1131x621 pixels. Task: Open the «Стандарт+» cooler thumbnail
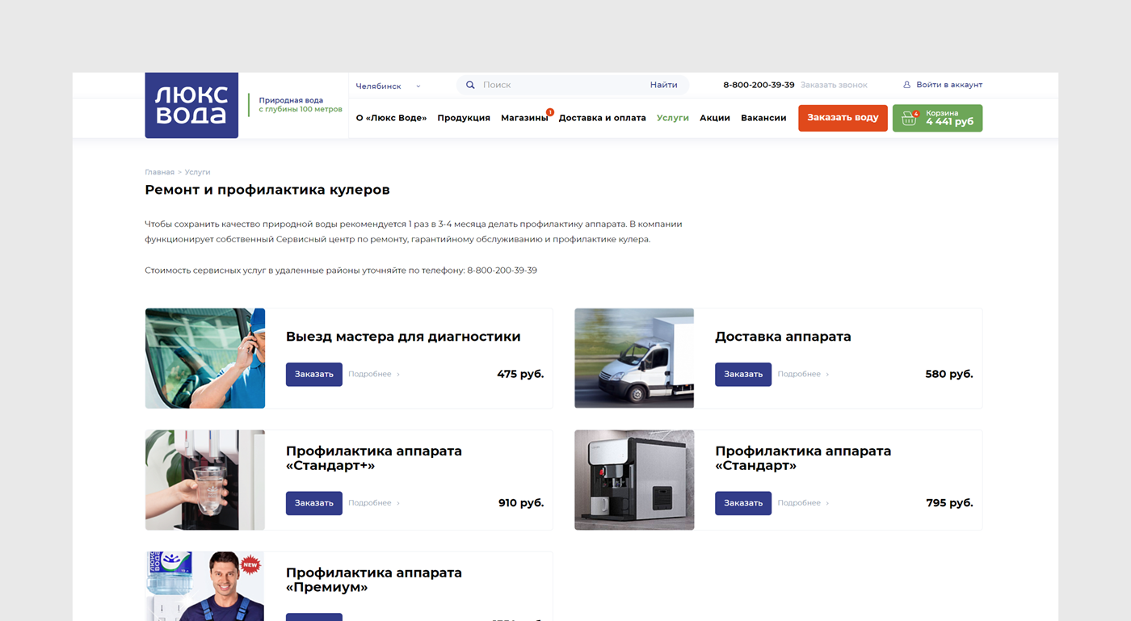pos(205,480)
